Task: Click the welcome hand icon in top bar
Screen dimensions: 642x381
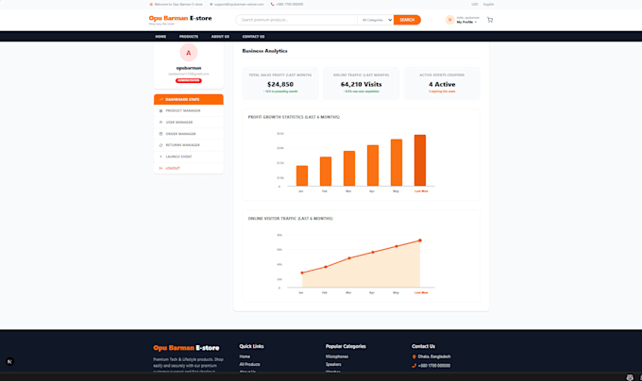Action: 151,4
